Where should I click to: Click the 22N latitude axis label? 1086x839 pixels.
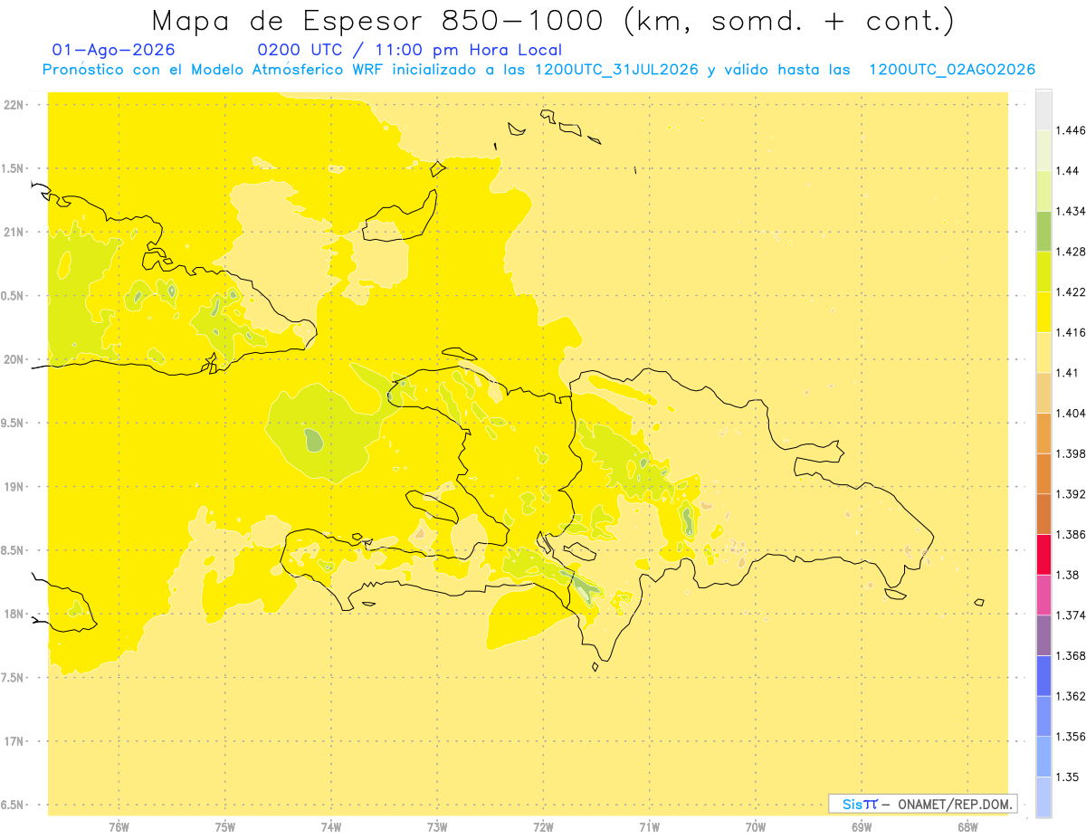coord(14,105)
